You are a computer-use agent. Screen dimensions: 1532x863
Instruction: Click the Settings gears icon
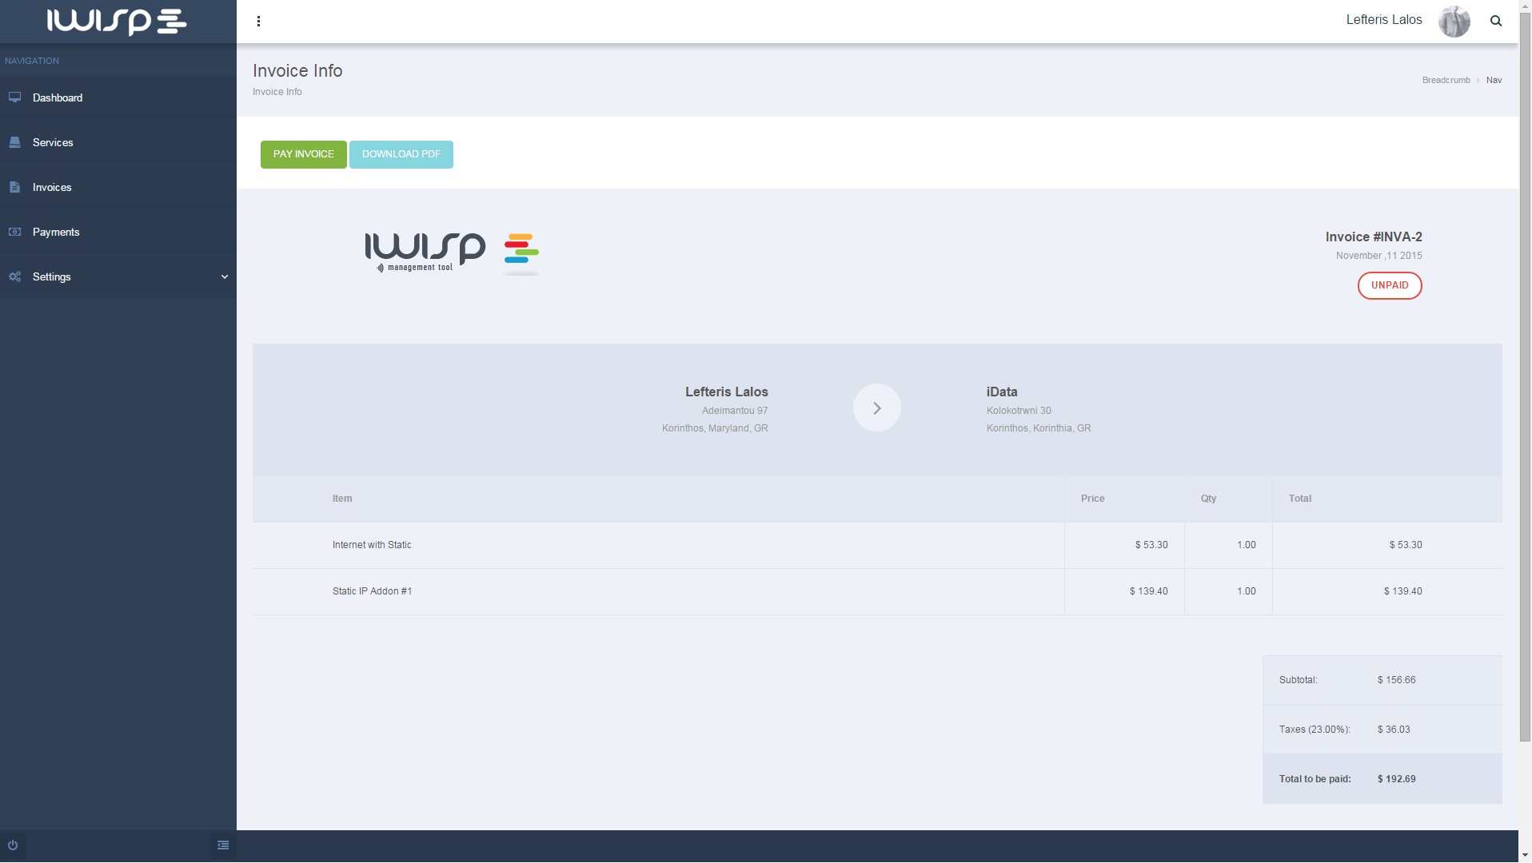14,276
